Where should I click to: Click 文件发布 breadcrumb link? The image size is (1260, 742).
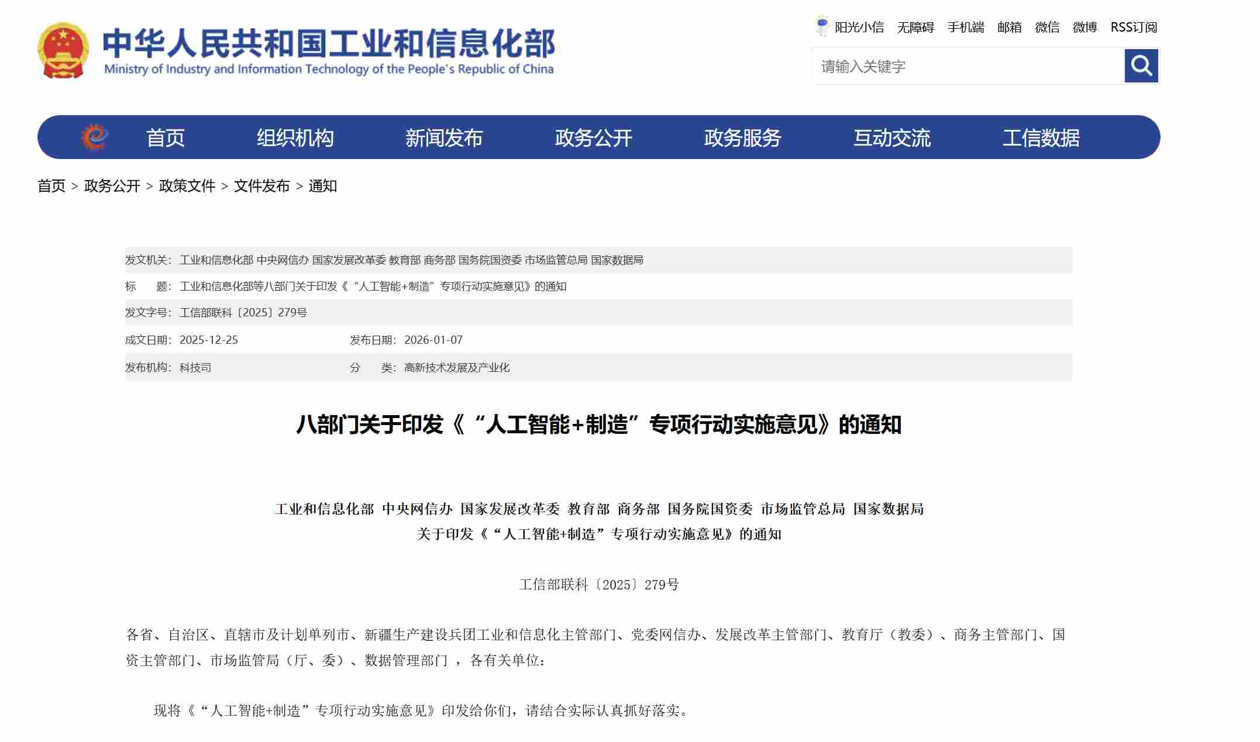pos(261,186)
